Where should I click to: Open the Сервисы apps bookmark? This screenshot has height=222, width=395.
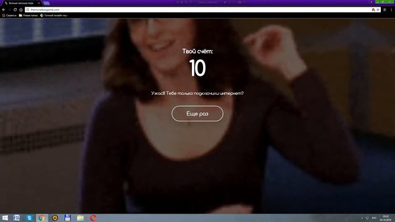click(x=9, y=15)
